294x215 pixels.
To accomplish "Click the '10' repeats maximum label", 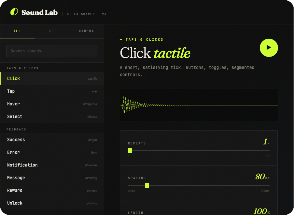I will (x=268, y=156).
